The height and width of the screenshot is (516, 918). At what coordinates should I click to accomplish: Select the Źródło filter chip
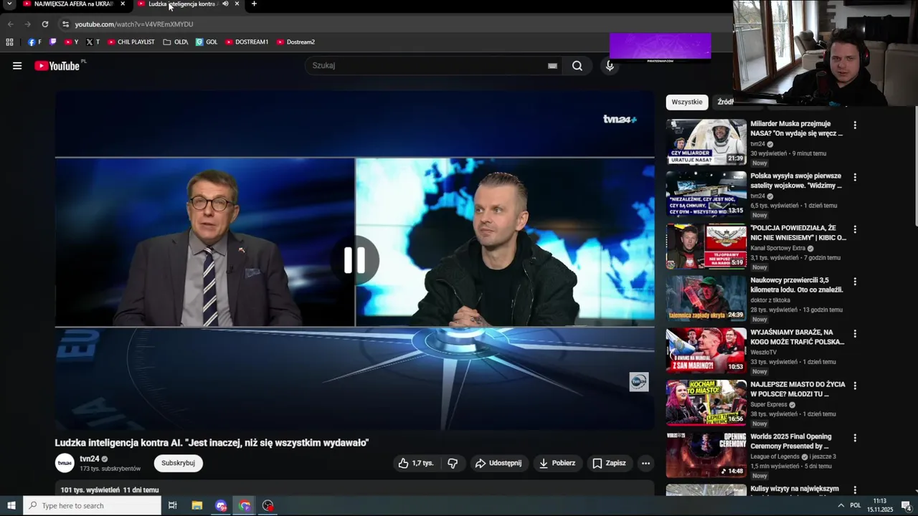coord(724,102)
